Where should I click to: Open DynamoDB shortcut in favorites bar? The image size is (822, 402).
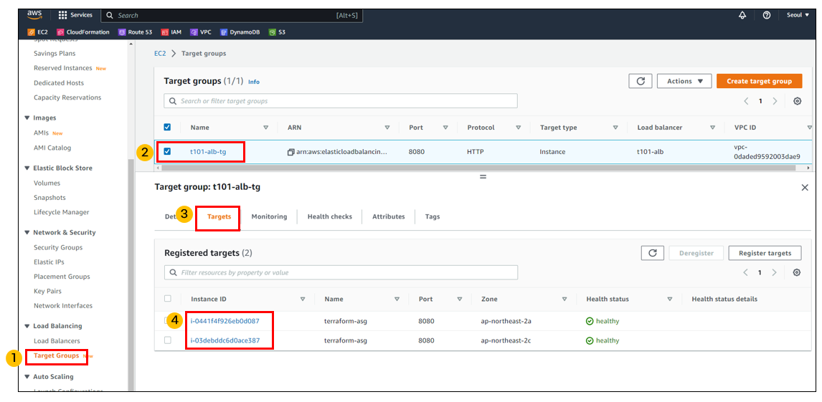[x=240, y=32]
